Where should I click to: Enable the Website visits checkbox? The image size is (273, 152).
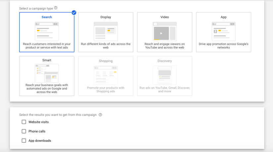pos(24,122)
